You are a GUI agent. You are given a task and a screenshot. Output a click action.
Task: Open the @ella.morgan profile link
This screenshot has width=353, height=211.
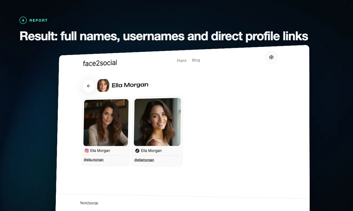(94, 160)
